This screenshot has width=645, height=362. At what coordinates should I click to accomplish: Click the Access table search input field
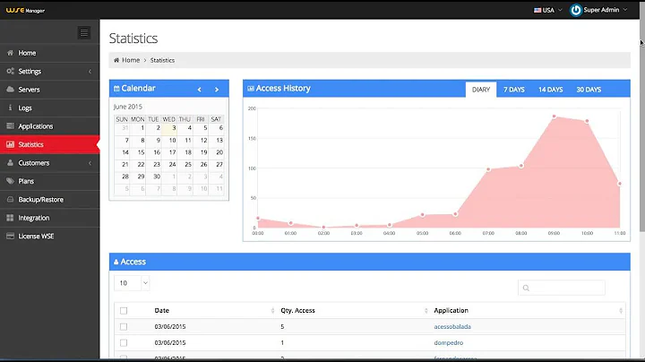[562, 288]
